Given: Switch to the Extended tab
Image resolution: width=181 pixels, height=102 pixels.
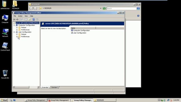Looking at the screenshot, I should click(45, 88).
